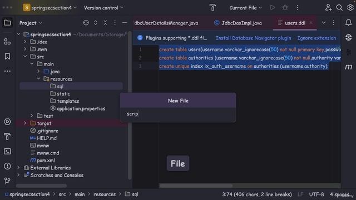
Task: Expand External Libraries node
Action: pyautogui.click(x=18, y=168)
